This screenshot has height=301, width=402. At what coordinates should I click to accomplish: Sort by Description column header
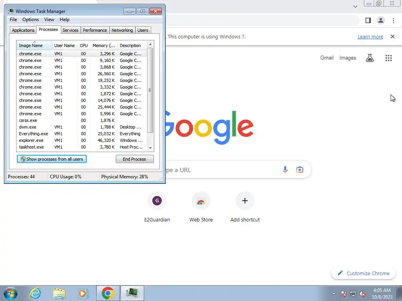132,45
